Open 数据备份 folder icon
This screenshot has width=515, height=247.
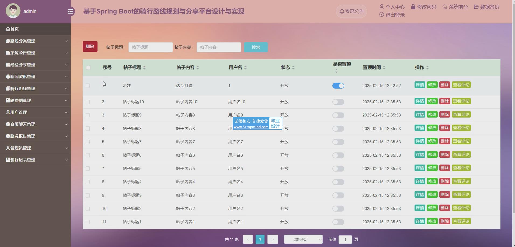[x=476, y=7]
